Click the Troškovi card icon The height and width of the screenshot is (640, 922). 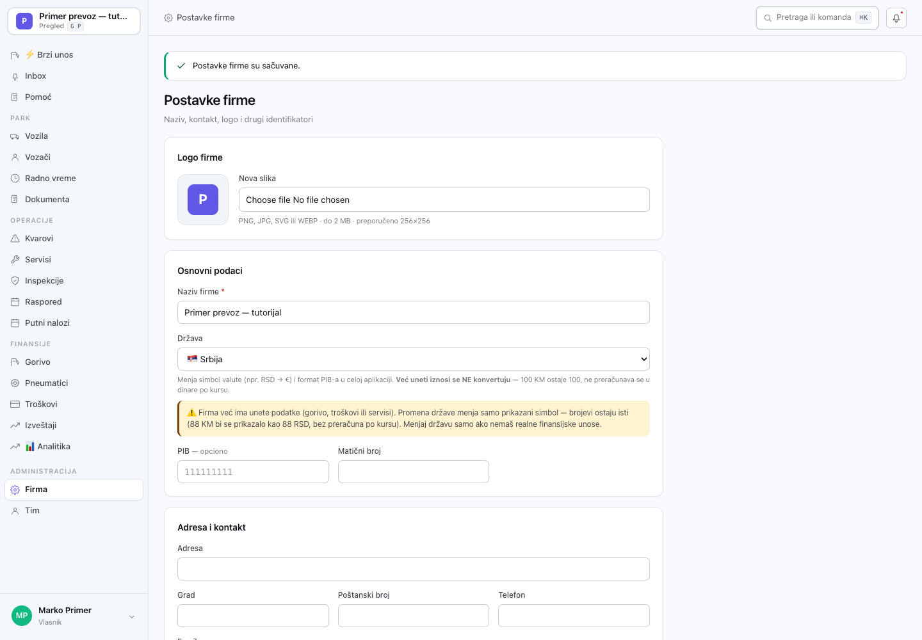[15, 404]
